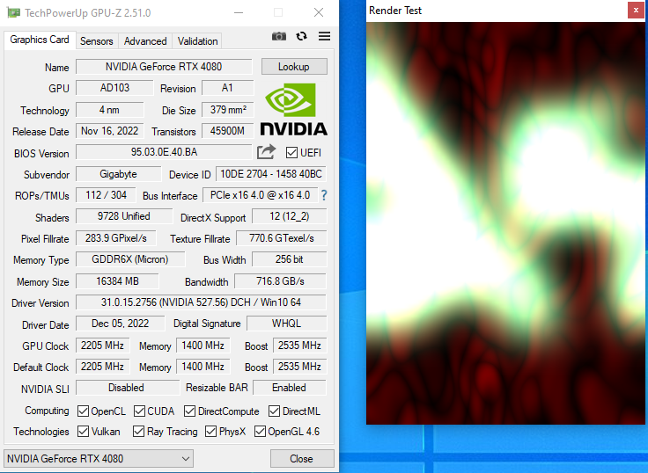Select the Graphics Card tab

40,40
